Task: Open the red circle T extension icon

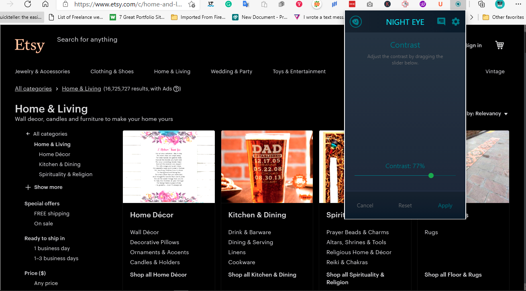Action: pos(299,4)
